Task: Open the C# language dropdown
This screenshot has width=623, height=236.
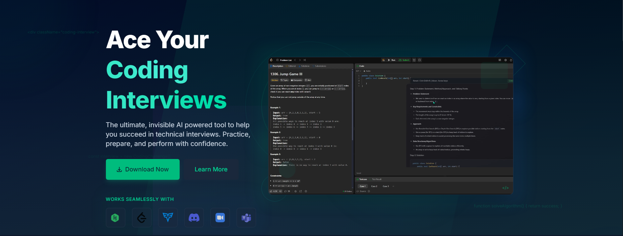Action: coord(358,71)
